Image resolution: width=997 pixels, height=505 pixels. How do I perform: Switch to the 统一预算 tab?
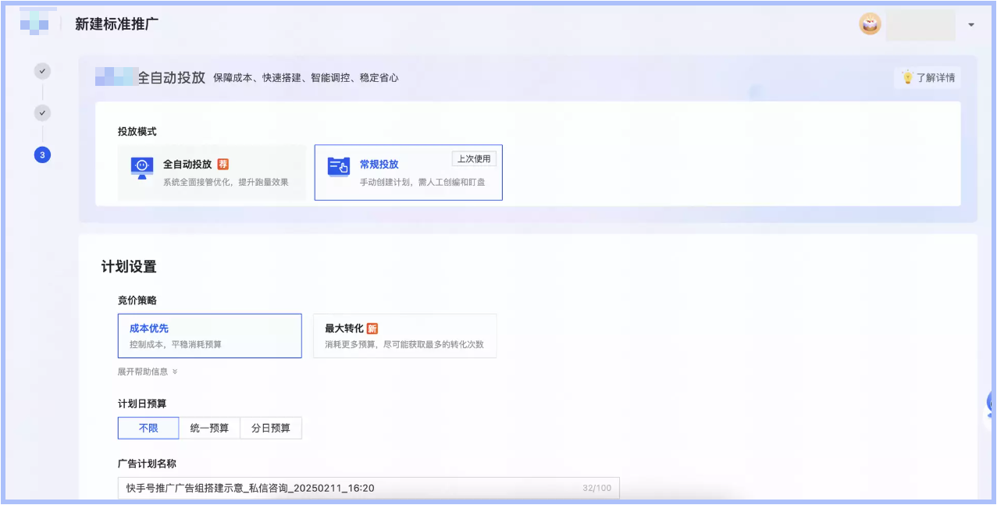[209, 428]
